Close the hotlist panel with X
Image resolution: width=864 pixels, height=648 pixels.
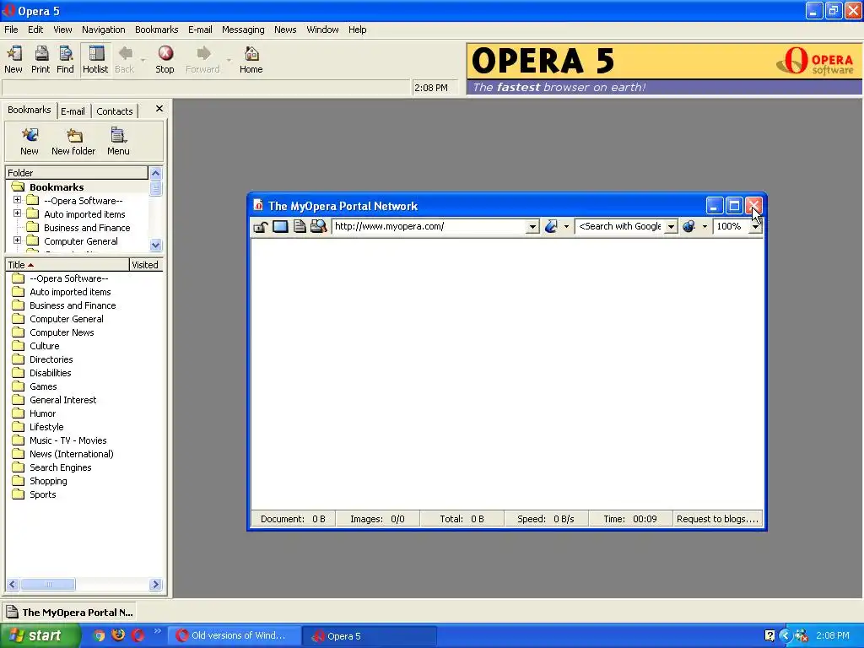(x=159, y=109)
